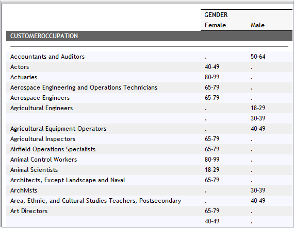Click the Female column heading
Screen dimensions: 294x228
tap(215, 25)
